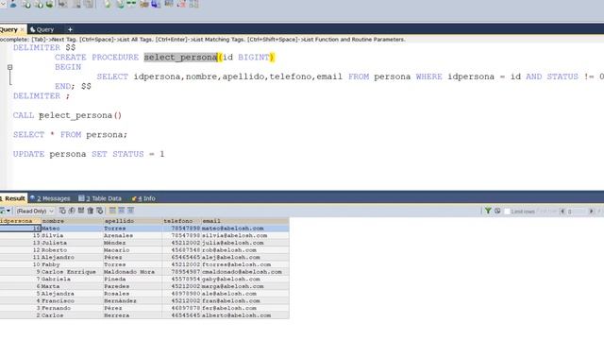Select the Macario cell

pos(132,250)
